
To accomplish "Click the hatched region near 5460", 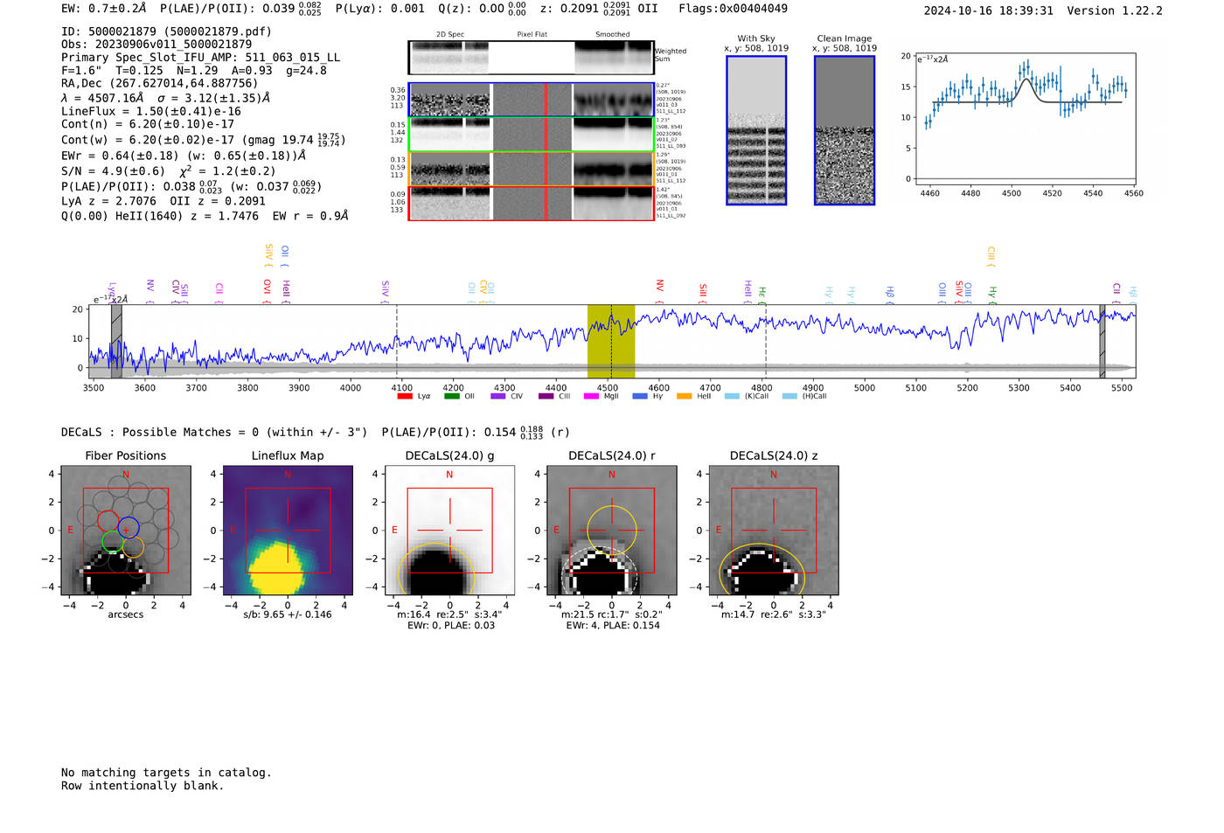I will 1102,341.
